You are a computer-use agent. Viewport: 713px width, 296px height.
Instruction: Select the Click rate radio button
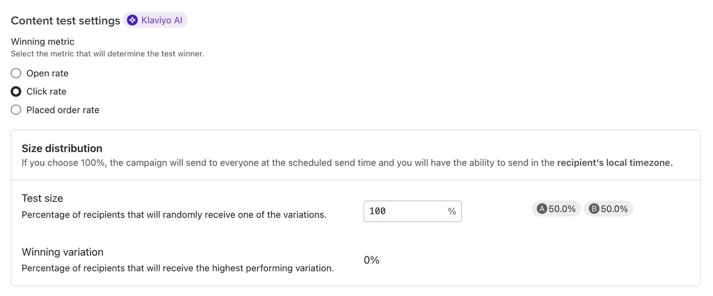16,91
